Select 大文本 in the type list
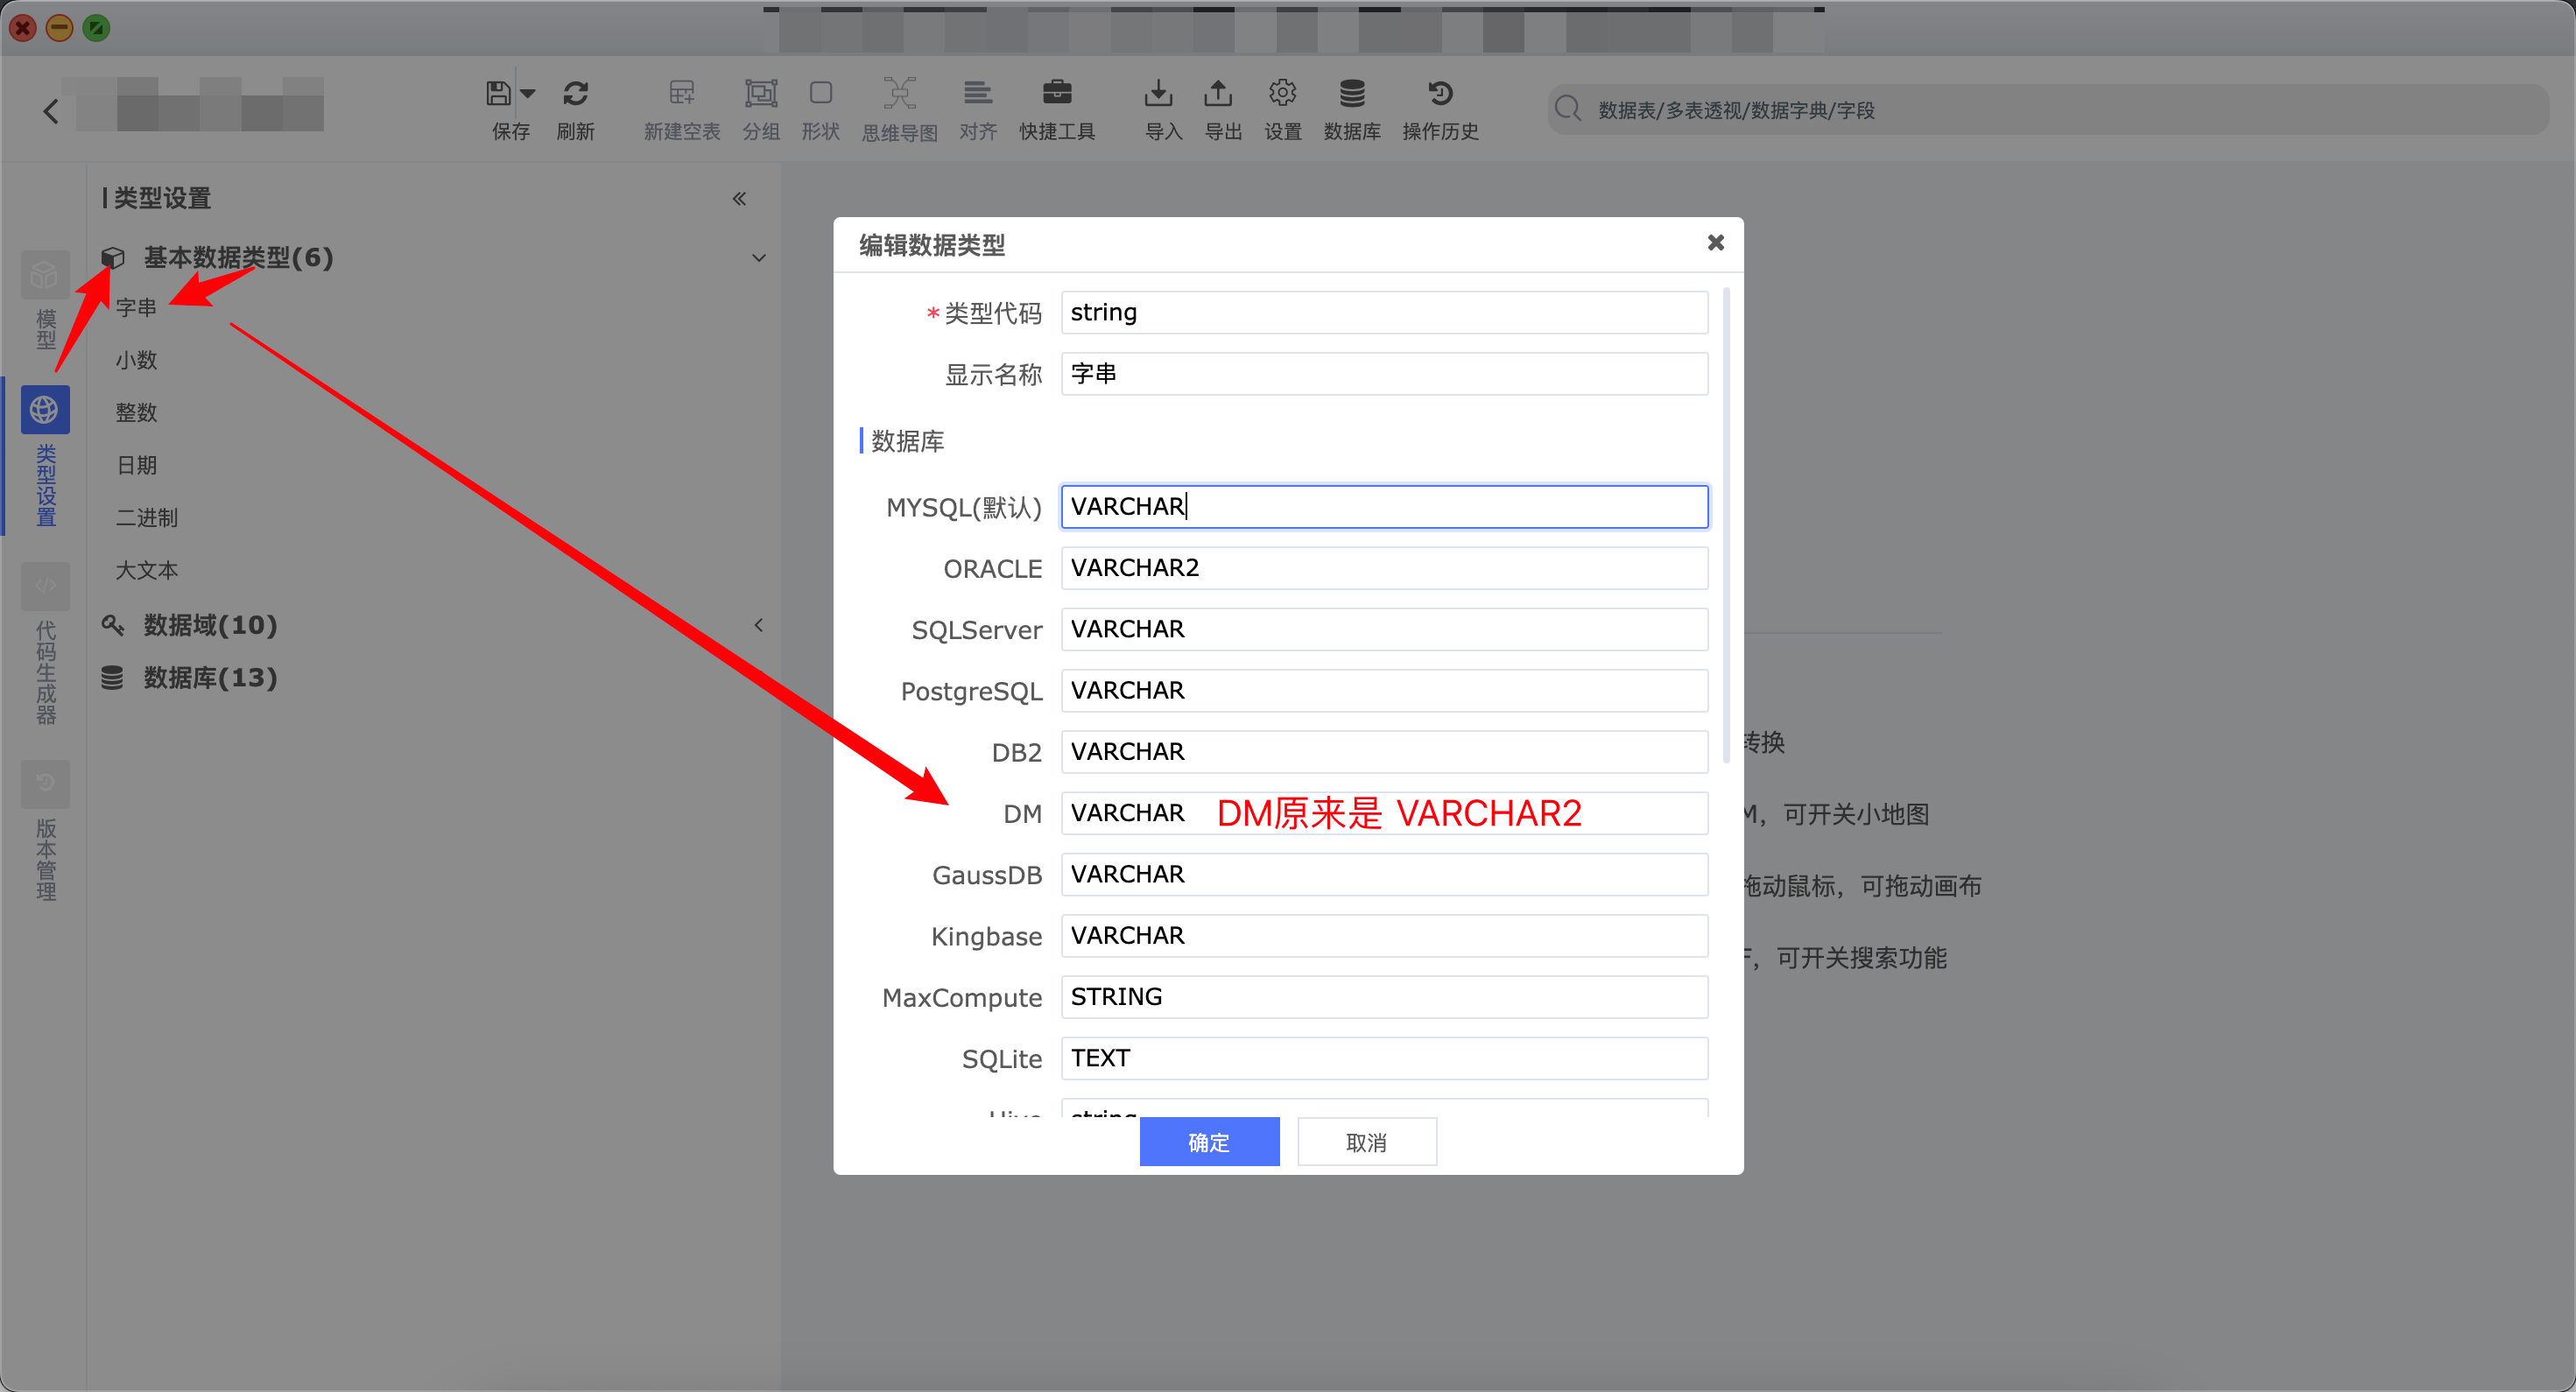This screenshot has height=1392, width=2576. coord(147,570)
